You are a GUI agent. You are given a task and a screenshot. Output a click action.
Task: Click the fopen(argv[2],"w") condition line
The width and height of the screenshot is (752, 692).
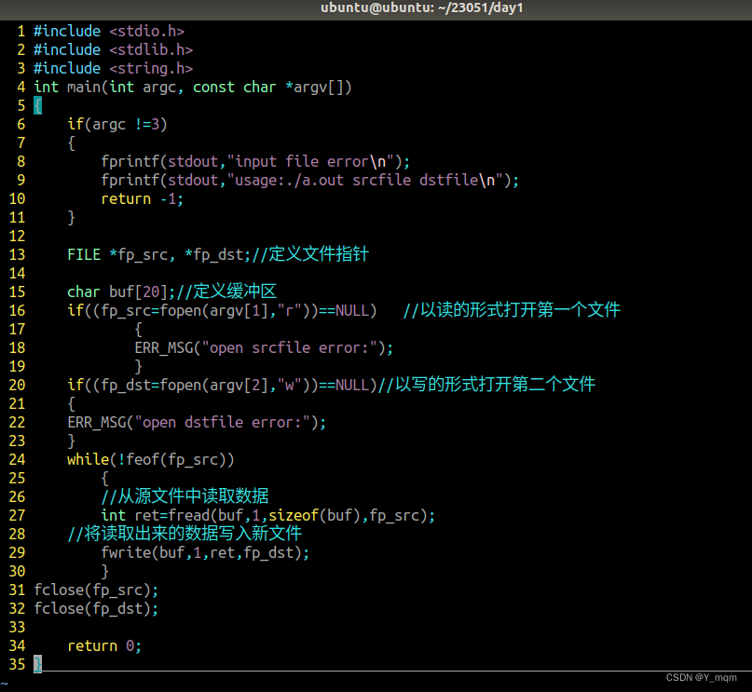tap(222, 386)
